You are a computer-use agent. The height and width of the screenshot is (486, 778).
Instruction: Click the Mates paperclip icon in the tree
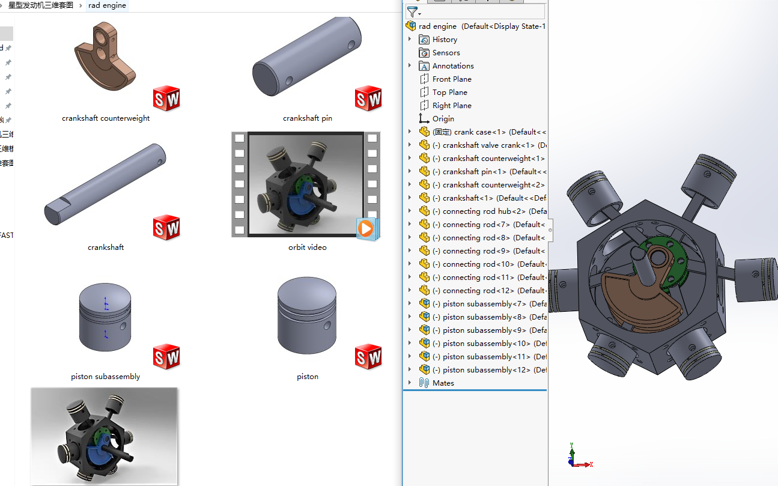point(424,383)
